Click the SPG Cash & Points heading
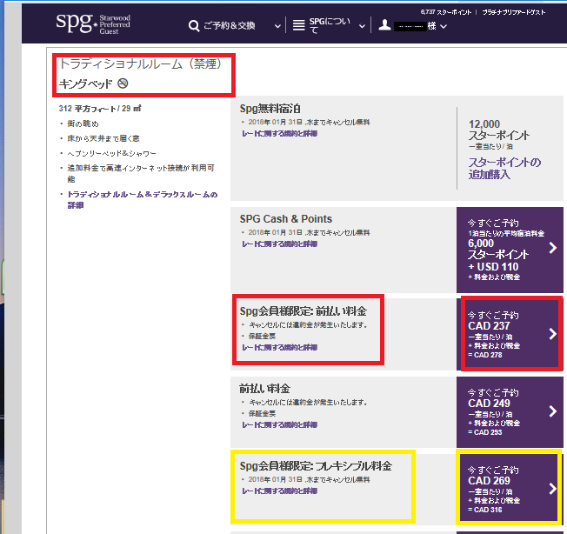Image resolution: width=567 pixels, height=534 pixels. pyautogui.click(x=285, y=219)
